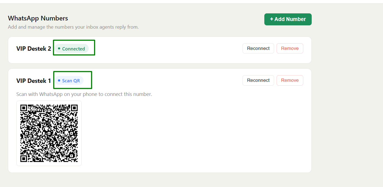This screenshot has height=187, width=383.
Task: Click the Connected status badge
Action: click(72, 49)
